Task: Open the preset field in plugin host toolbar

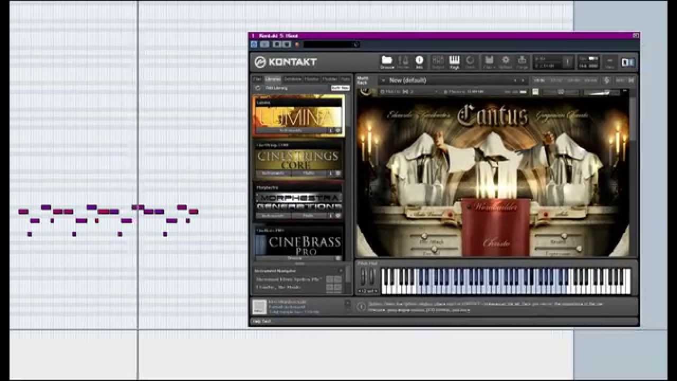Action: click(x=332, y=44)
